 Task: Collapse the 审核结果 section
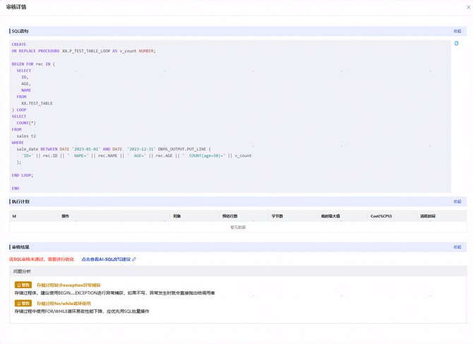[457, 247]
